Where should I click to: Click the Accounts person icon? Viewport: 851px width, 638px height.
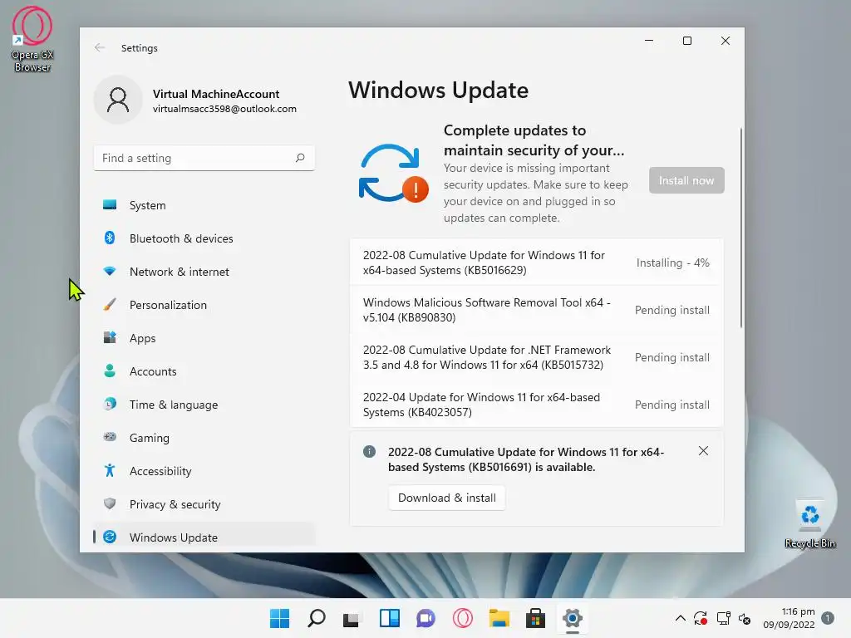click(110, 371)
